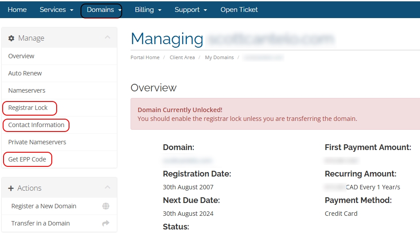The width and height of the screenshot is (420, 233).
Task: Open Auto Renew settings
Action: click(x=25, y=73)
